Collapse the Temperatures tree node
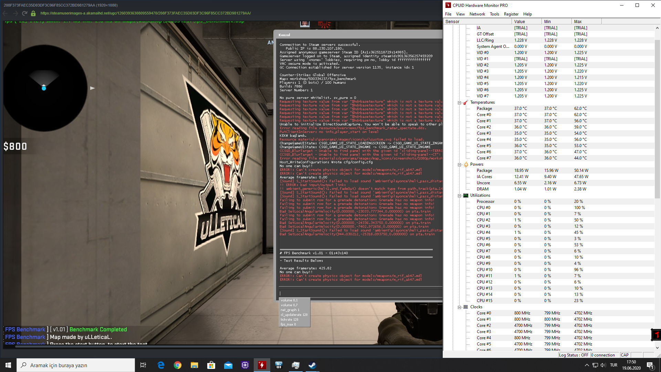661x372 pixels. (x=459, y=103)
